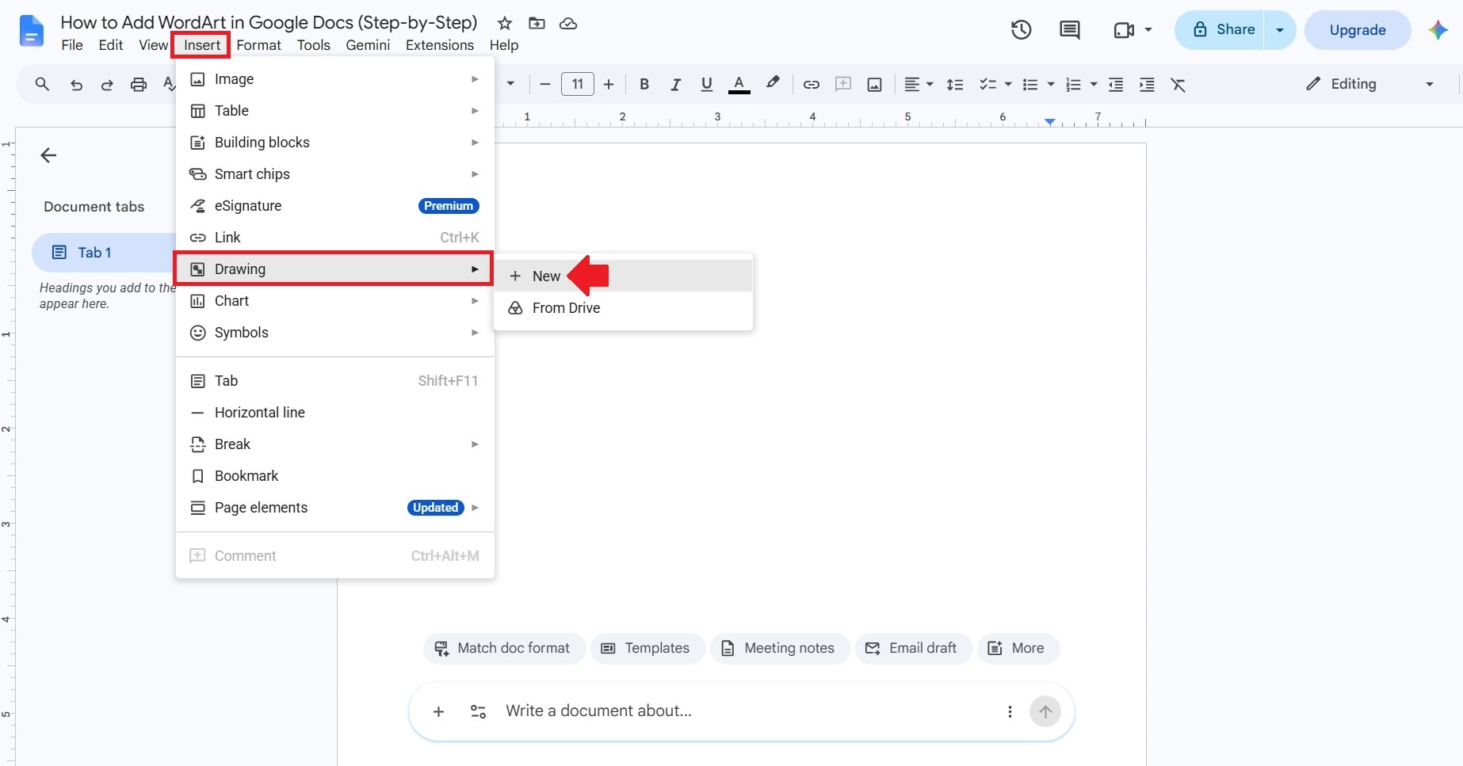Toggle underline formatting
The width and height of the screenshot is (1463, 766).
(x=707, y=84)
